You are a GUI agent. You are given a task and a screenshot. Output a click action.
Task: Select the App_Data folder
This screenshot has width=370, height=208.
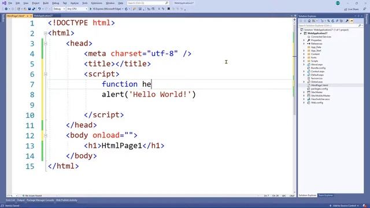tap(316, 47)
